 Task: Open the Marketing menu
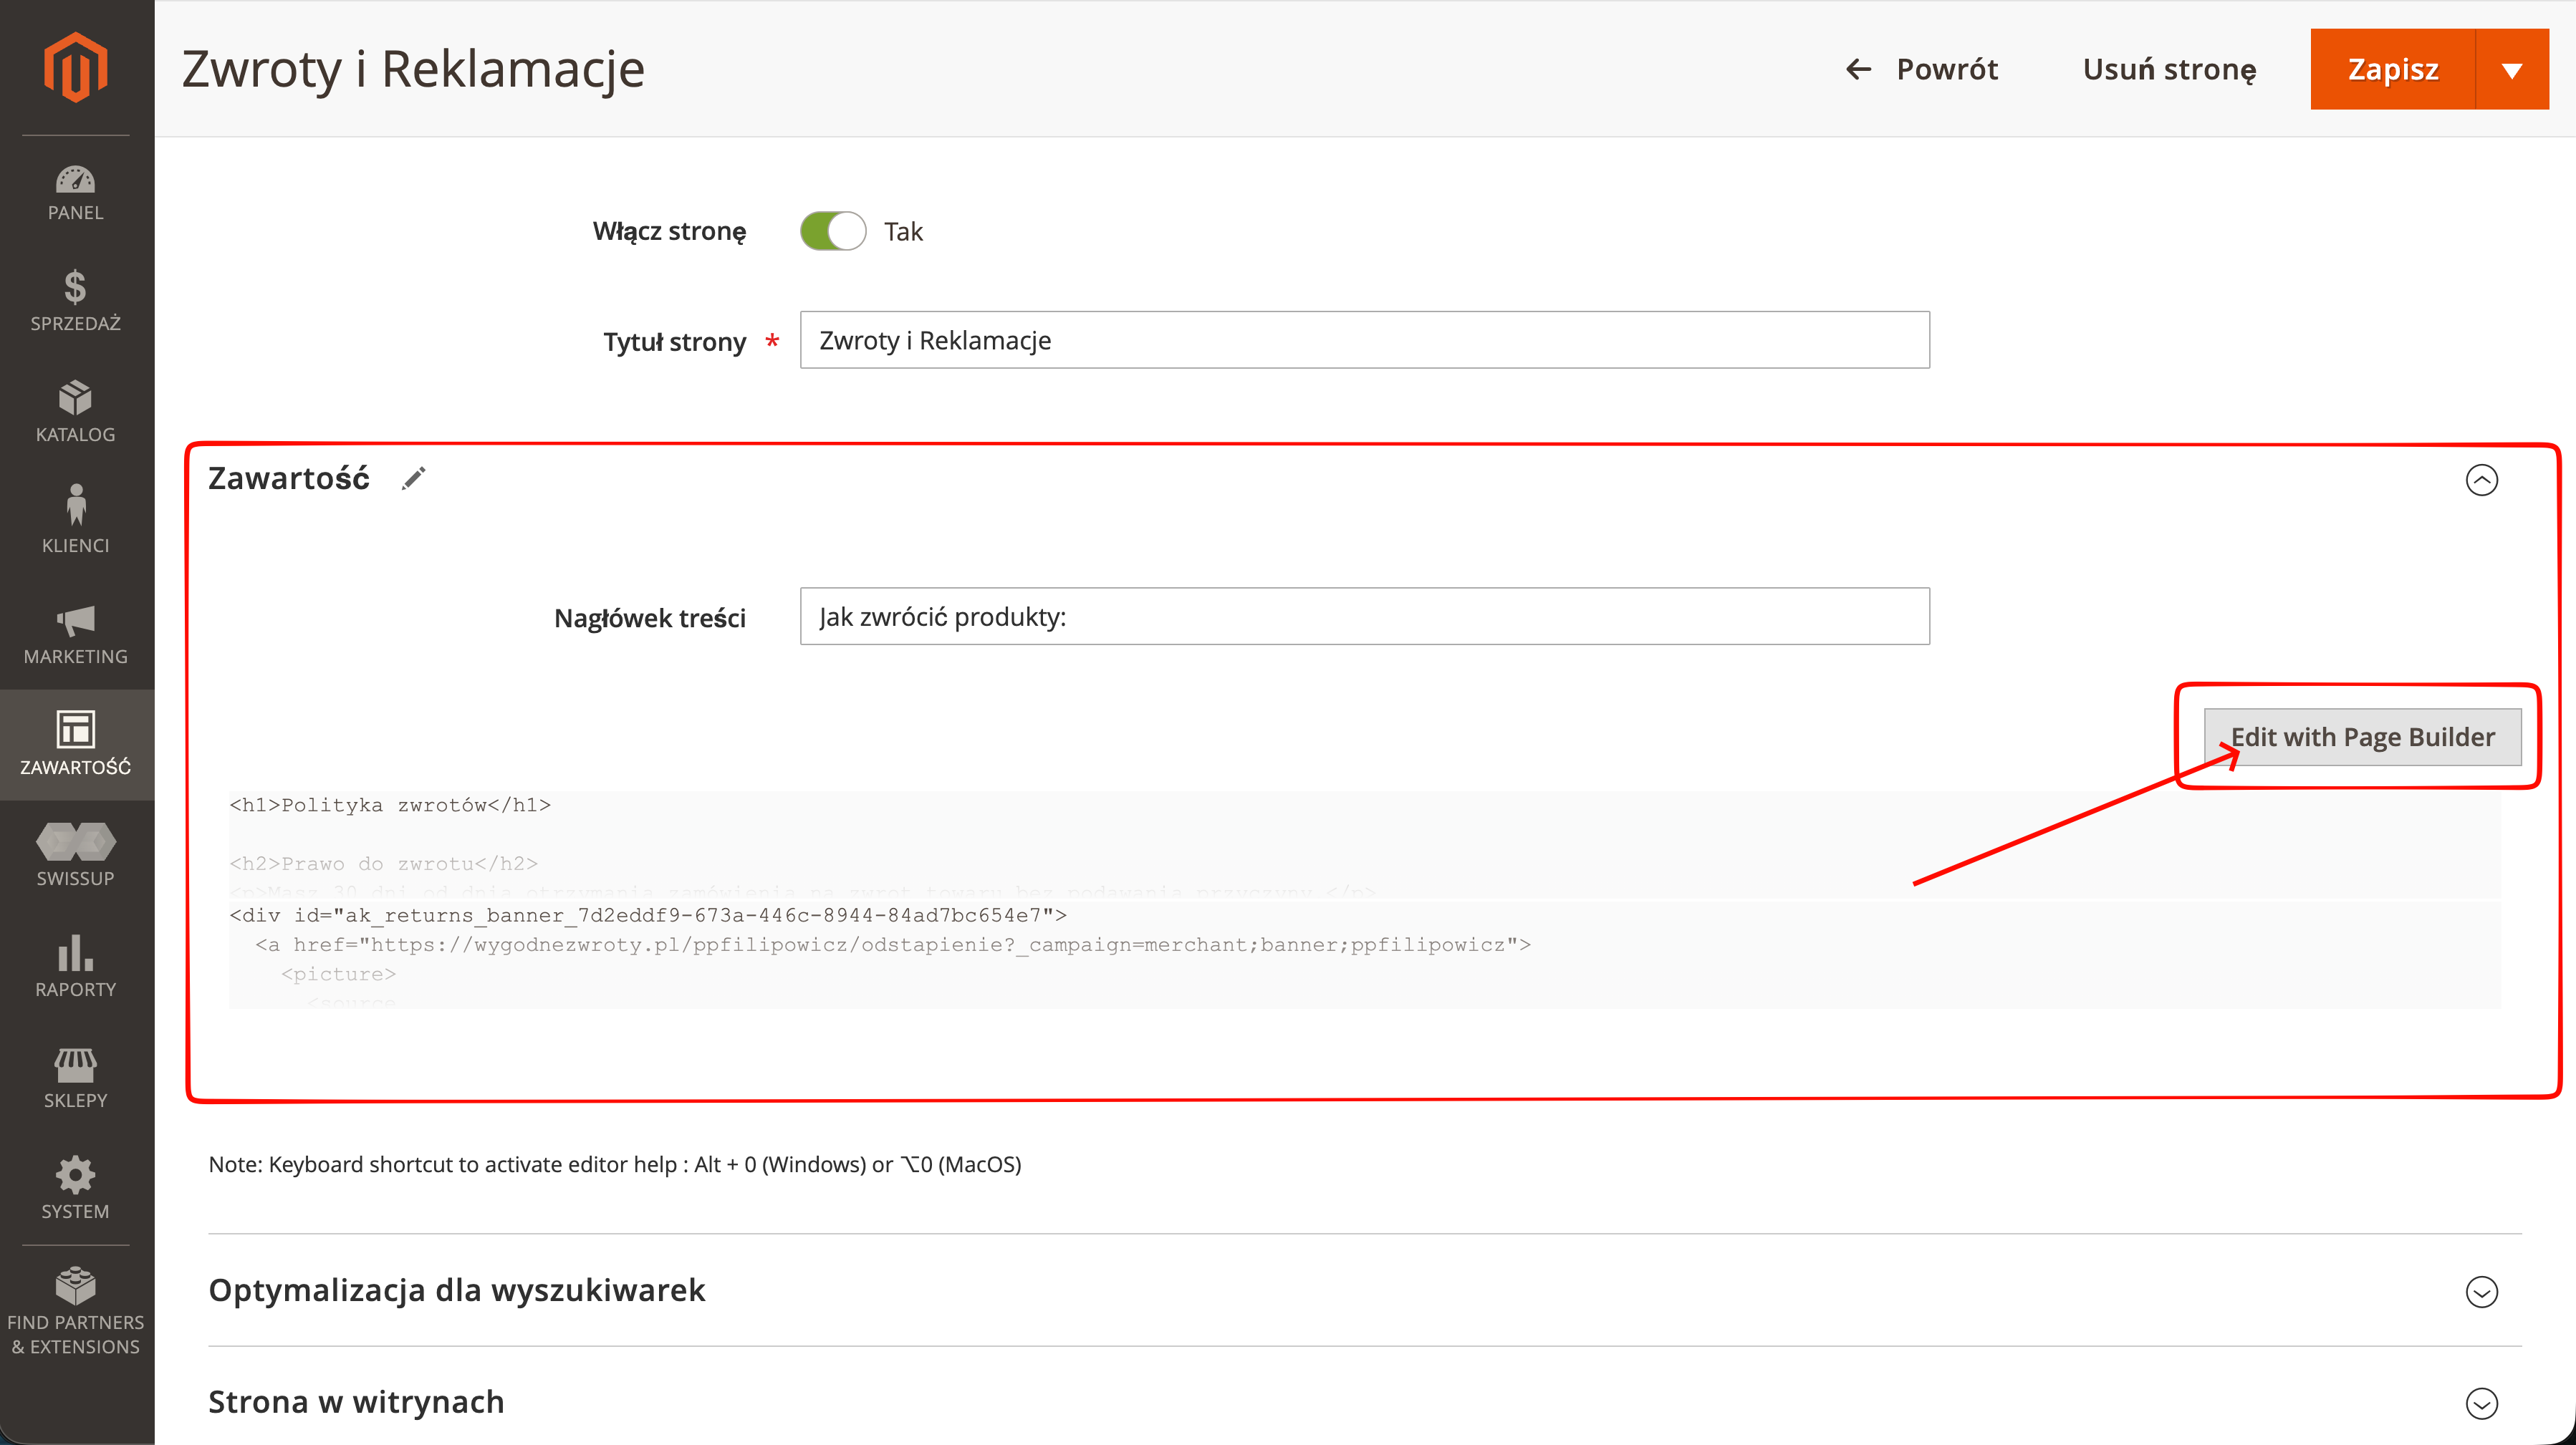(76, 634)
